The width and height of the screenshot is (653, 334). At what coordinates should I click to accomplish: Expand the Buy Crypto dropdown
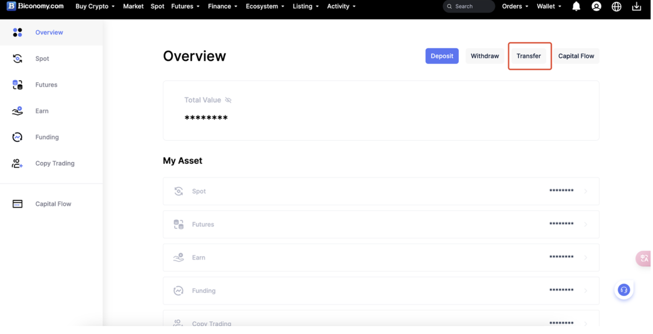point(95,6)
